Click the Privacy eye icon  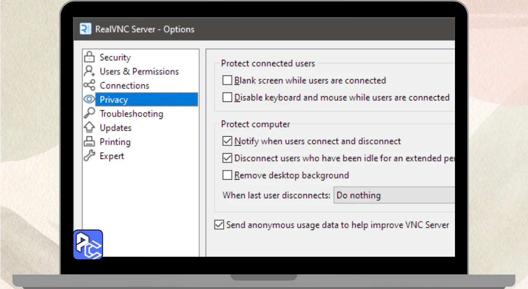89,99
